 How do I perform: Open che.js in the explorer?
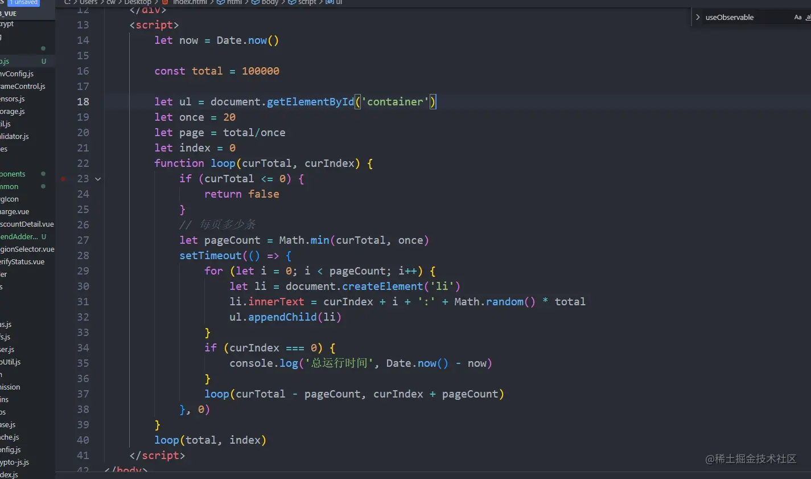pos(10,437)
